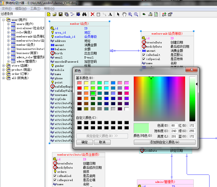217x187 pixels.
Task: Open the 帮助(H) menu
Action: click(x=49, y=9)
